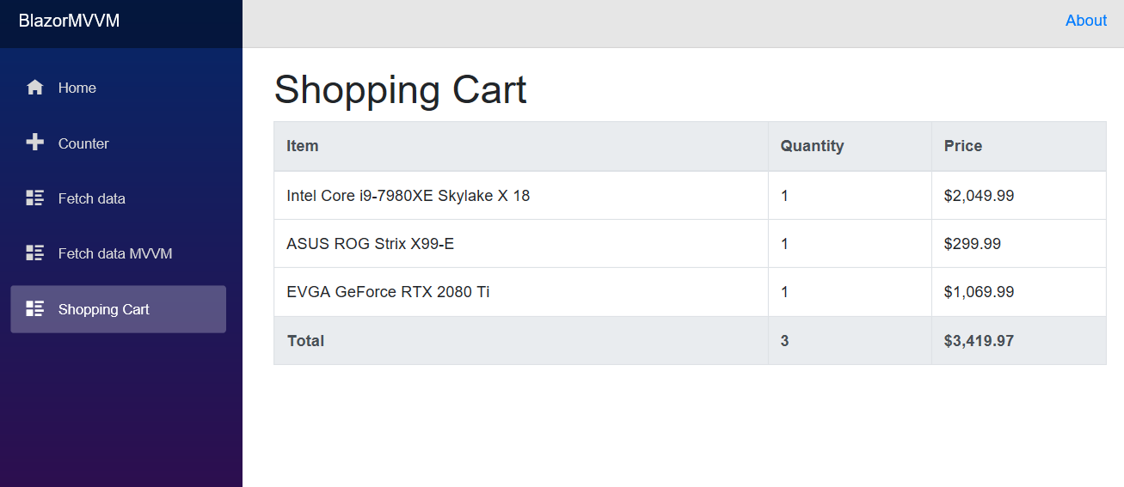Click the Quantity column header

pos(812,146)
